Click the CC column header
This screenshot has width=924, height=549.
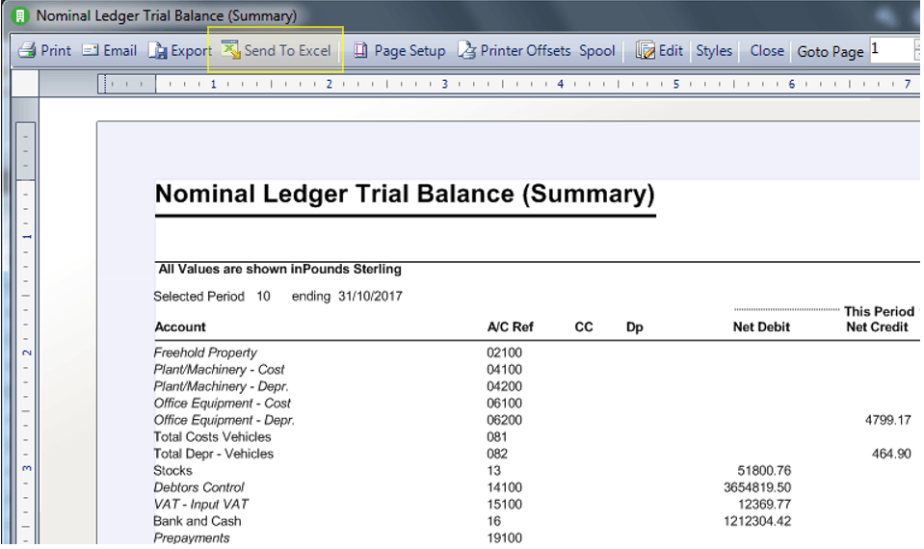[584, 327]
